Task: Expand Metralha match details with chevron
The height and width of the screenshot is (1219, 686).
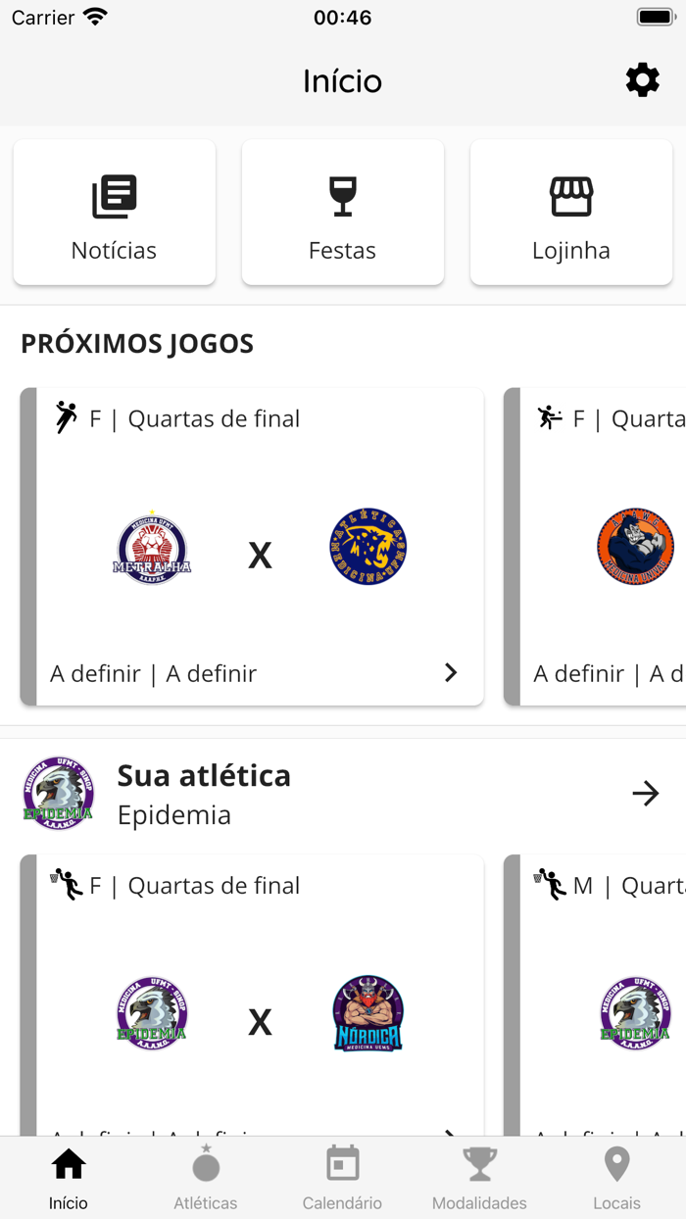Action: coord(451,672)
